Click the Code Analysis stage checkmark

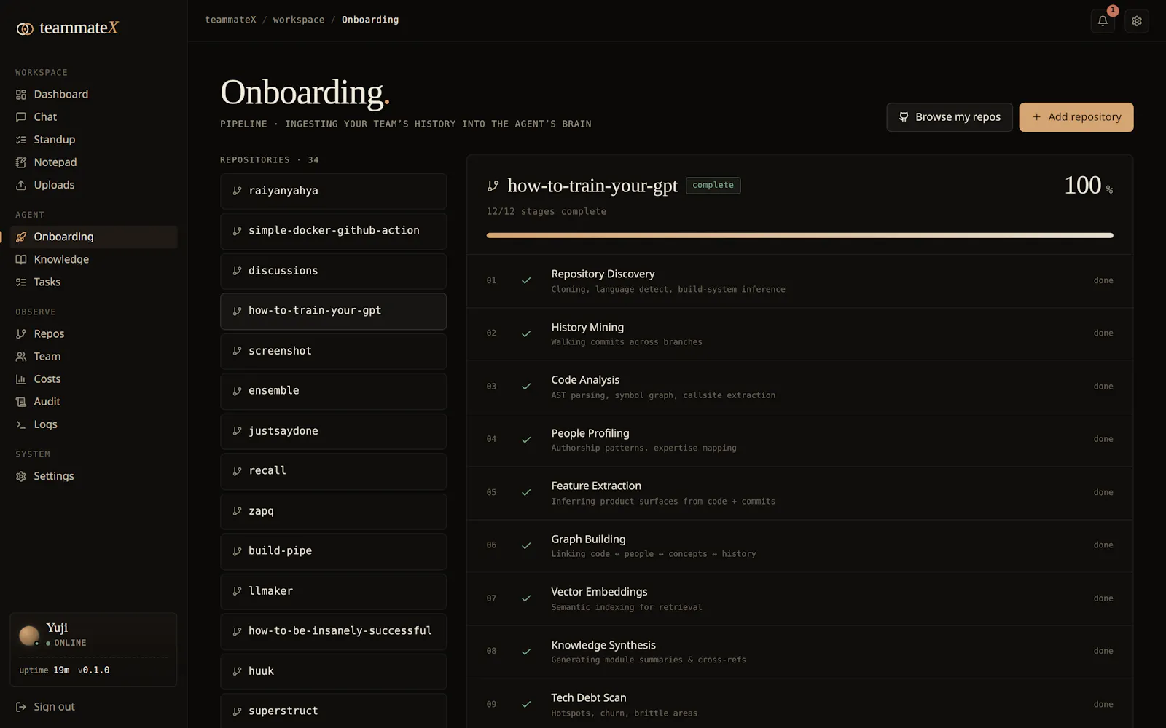(526, 387)
